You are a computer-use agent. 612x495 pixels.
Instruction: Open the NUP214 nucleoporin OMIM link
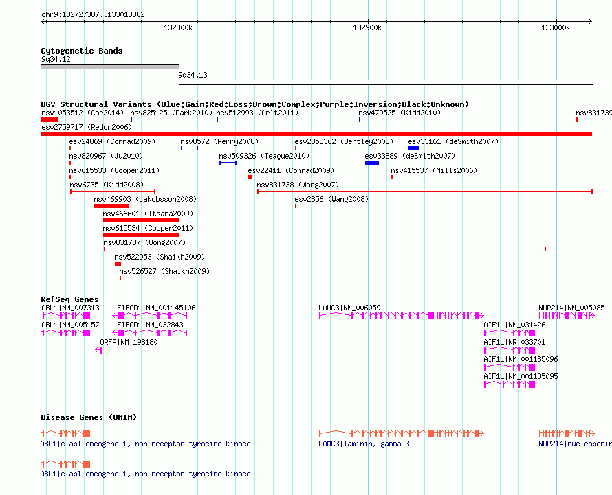coord(575,444)
